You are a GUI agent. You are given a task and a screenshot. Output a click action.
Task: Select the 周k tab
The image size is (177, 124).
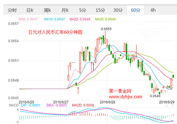click(47, 10)
